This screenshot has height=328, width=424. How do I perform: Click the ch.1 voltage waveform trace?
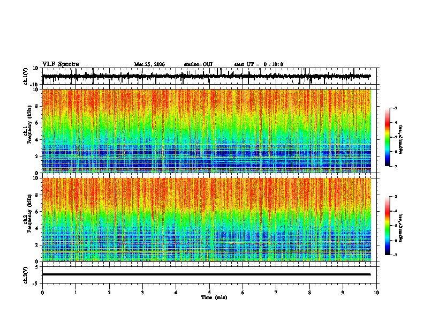tap(206, 76)
